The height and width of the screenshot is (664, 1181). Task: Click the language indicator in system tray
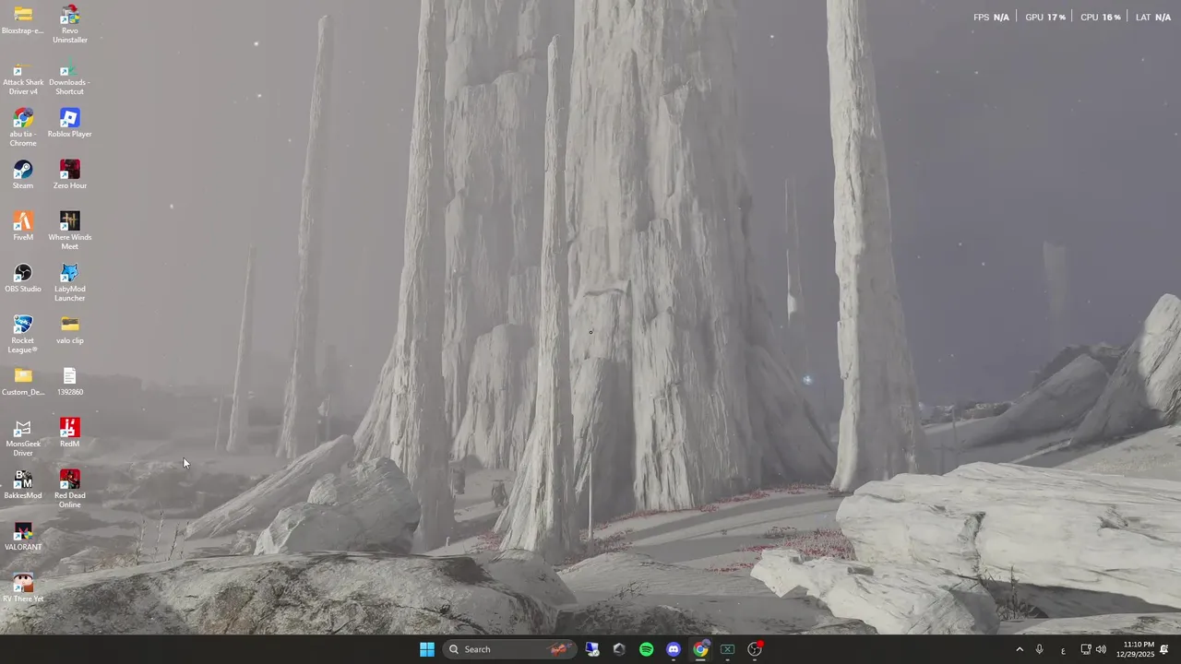click(1063, 649)
